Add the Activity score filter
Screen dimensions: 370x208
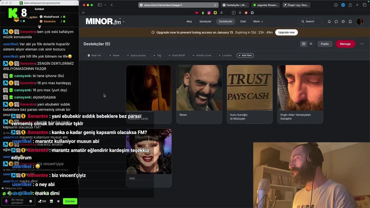(201, 55)
